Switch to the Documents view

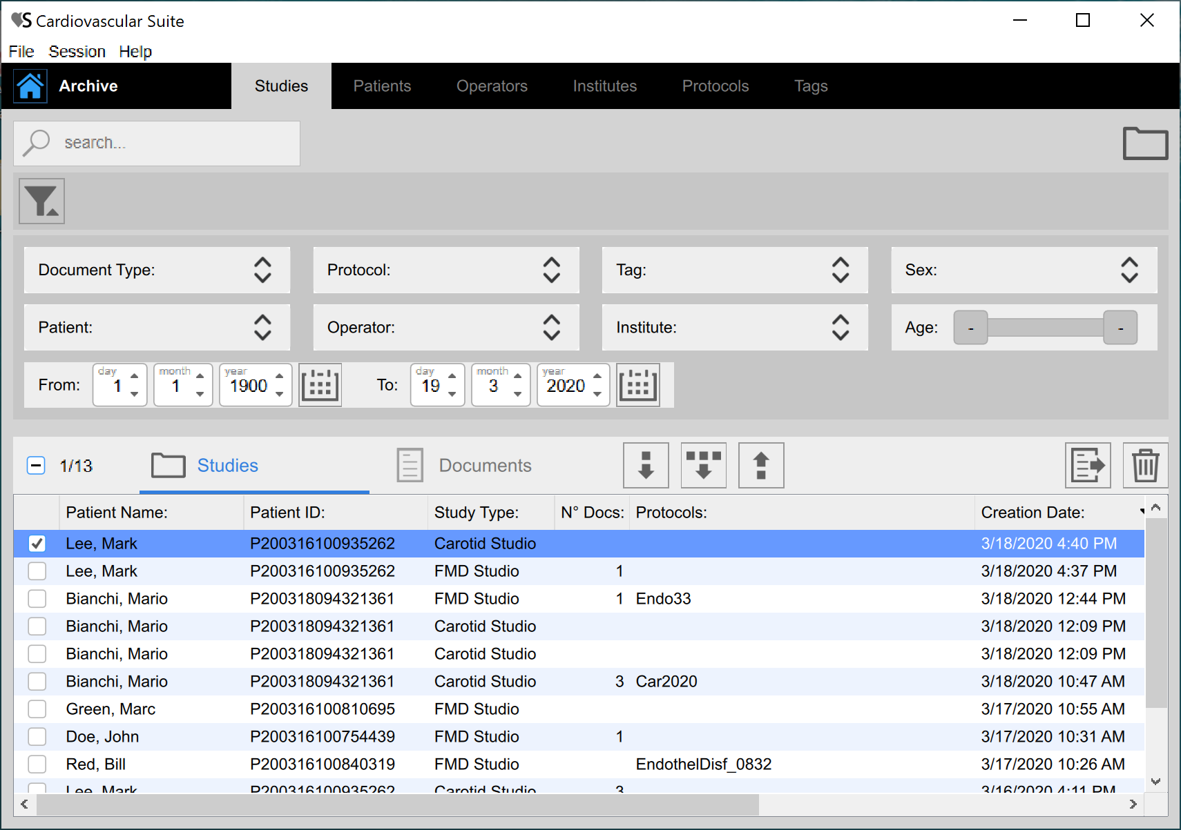click(x=464, y=466)
